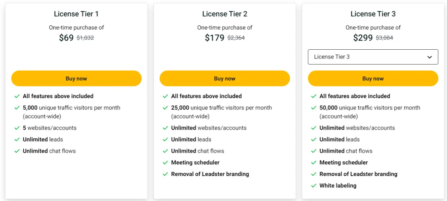447x201 pixels.
Task: Click checkmark next to 5 websites/accounts
Action: pos(17,128)
